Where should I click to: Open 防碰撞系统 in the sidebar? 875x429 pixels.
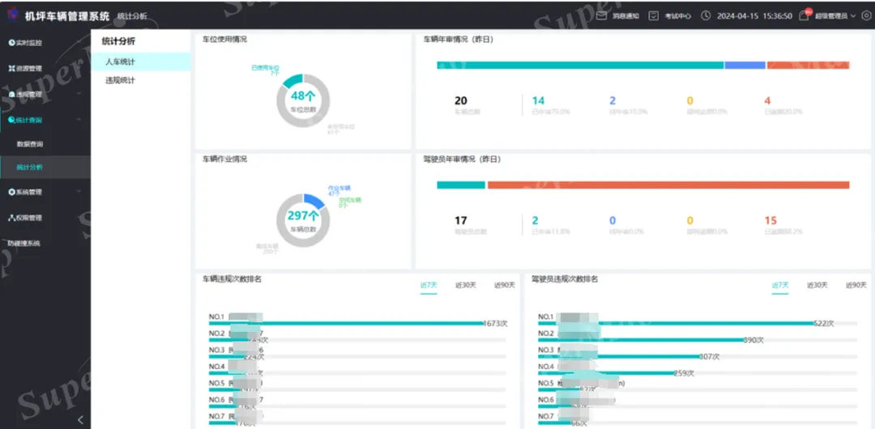point(24,243)
